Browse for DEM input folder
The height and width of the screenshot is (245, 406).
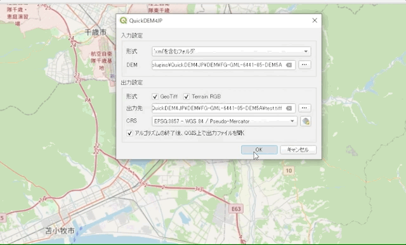point(304,65)
